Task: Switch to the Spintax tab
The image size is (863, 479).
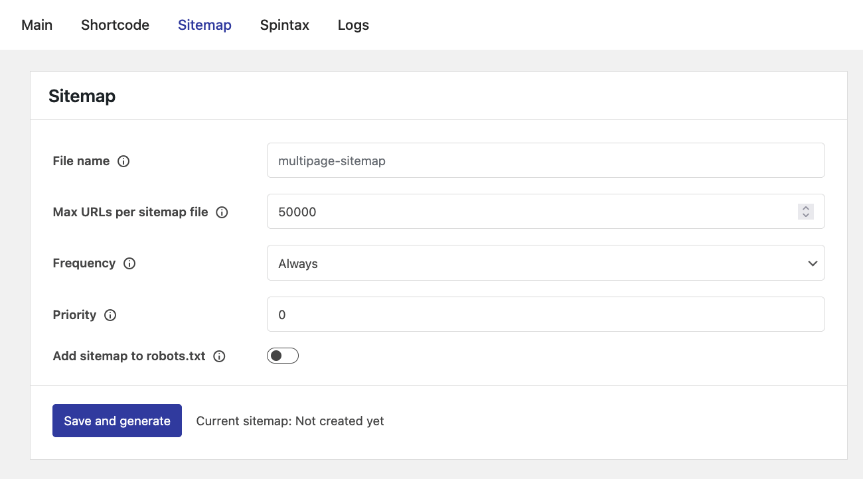Action: [284, 25]
